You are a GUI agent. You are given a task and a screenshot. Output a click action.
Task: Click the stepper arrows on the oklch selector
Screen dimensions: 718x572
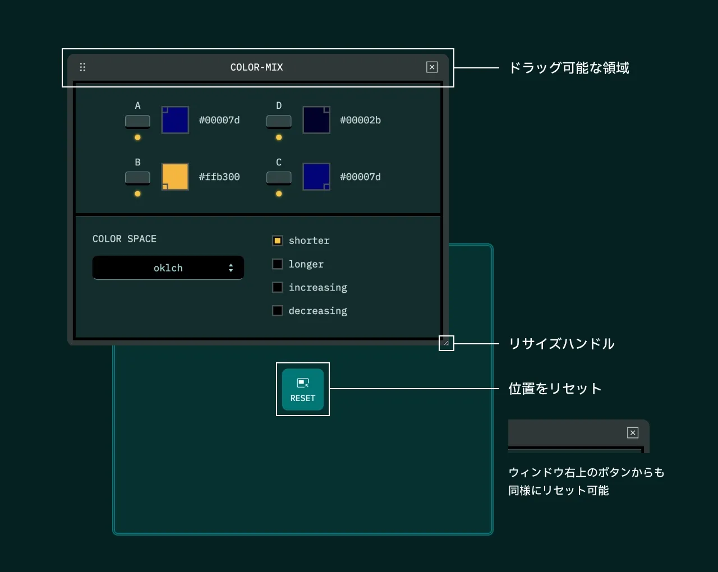tap(231, 267)
